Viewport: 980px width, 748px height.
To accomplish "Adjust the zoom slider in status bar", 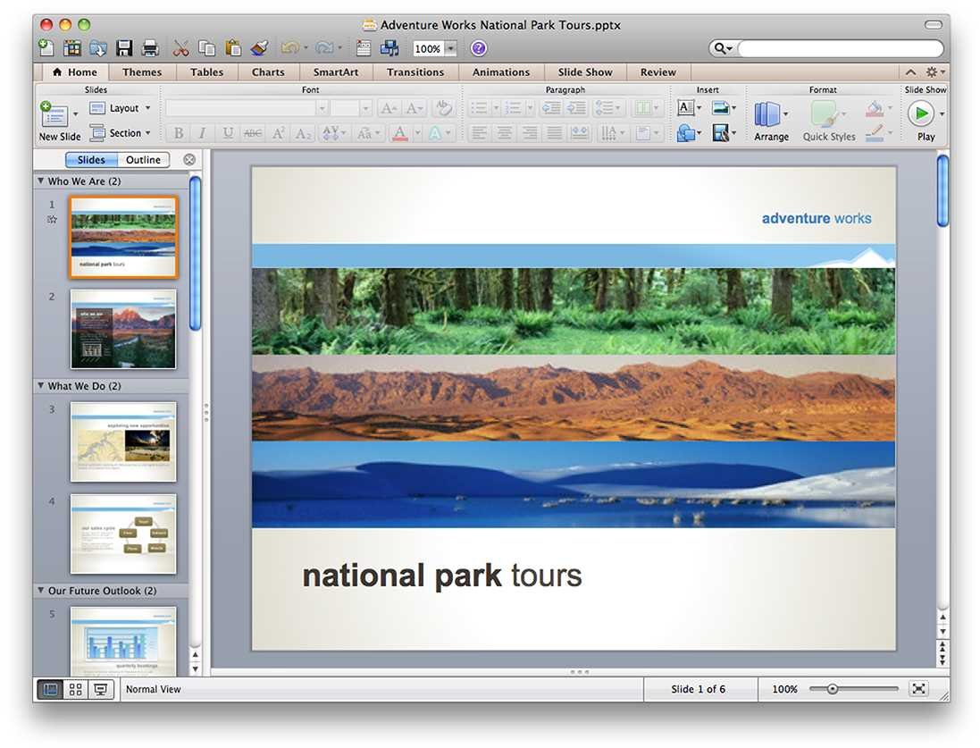I will coord(832,689).
